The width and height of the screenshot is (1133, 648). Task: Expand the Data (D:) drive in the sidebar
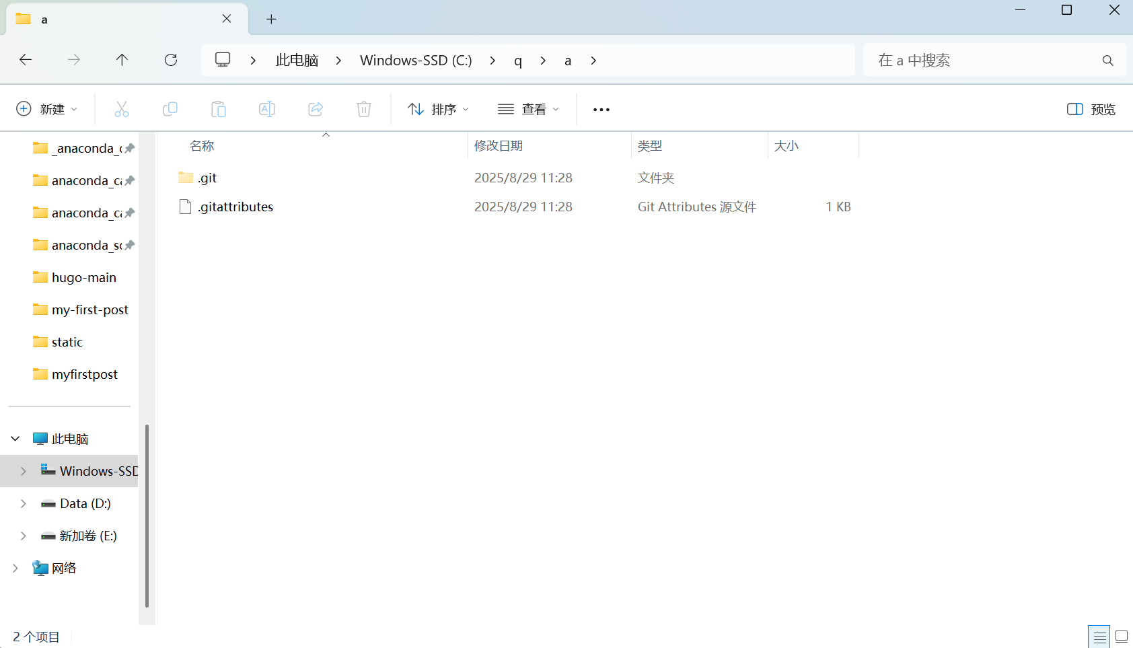click(x=23, y=503)
